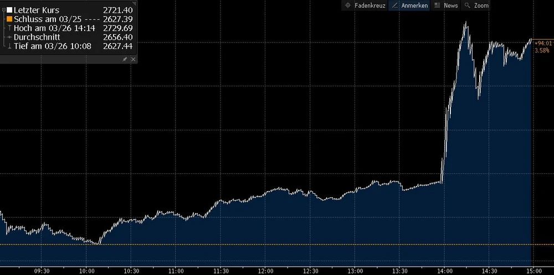The image size is (554, 275).
Task: Open the News overlay on chart
Action: click(446, 5)
